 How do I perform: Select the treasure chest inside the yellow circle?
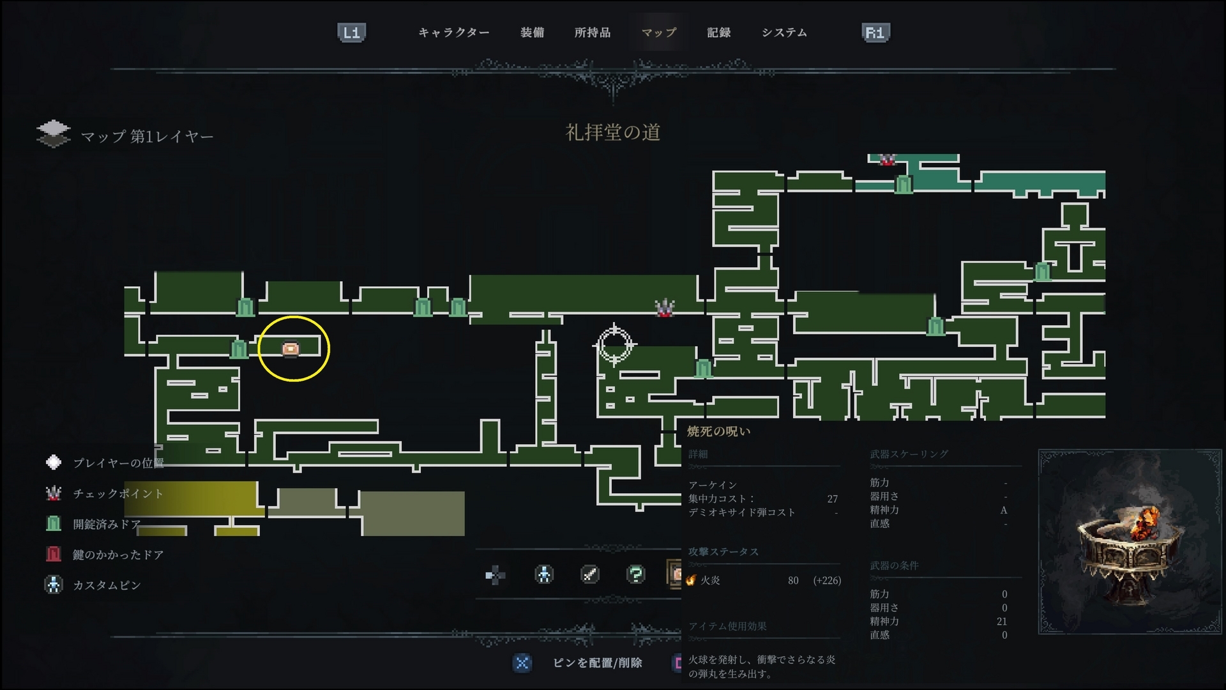(x=291, y=349)
